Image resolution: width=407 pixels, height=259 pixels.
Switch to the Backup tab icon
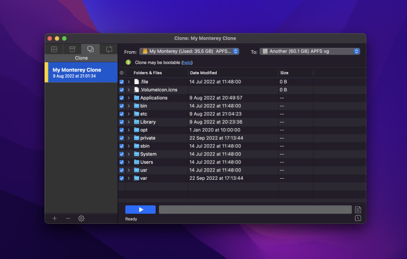coord(54,49)
